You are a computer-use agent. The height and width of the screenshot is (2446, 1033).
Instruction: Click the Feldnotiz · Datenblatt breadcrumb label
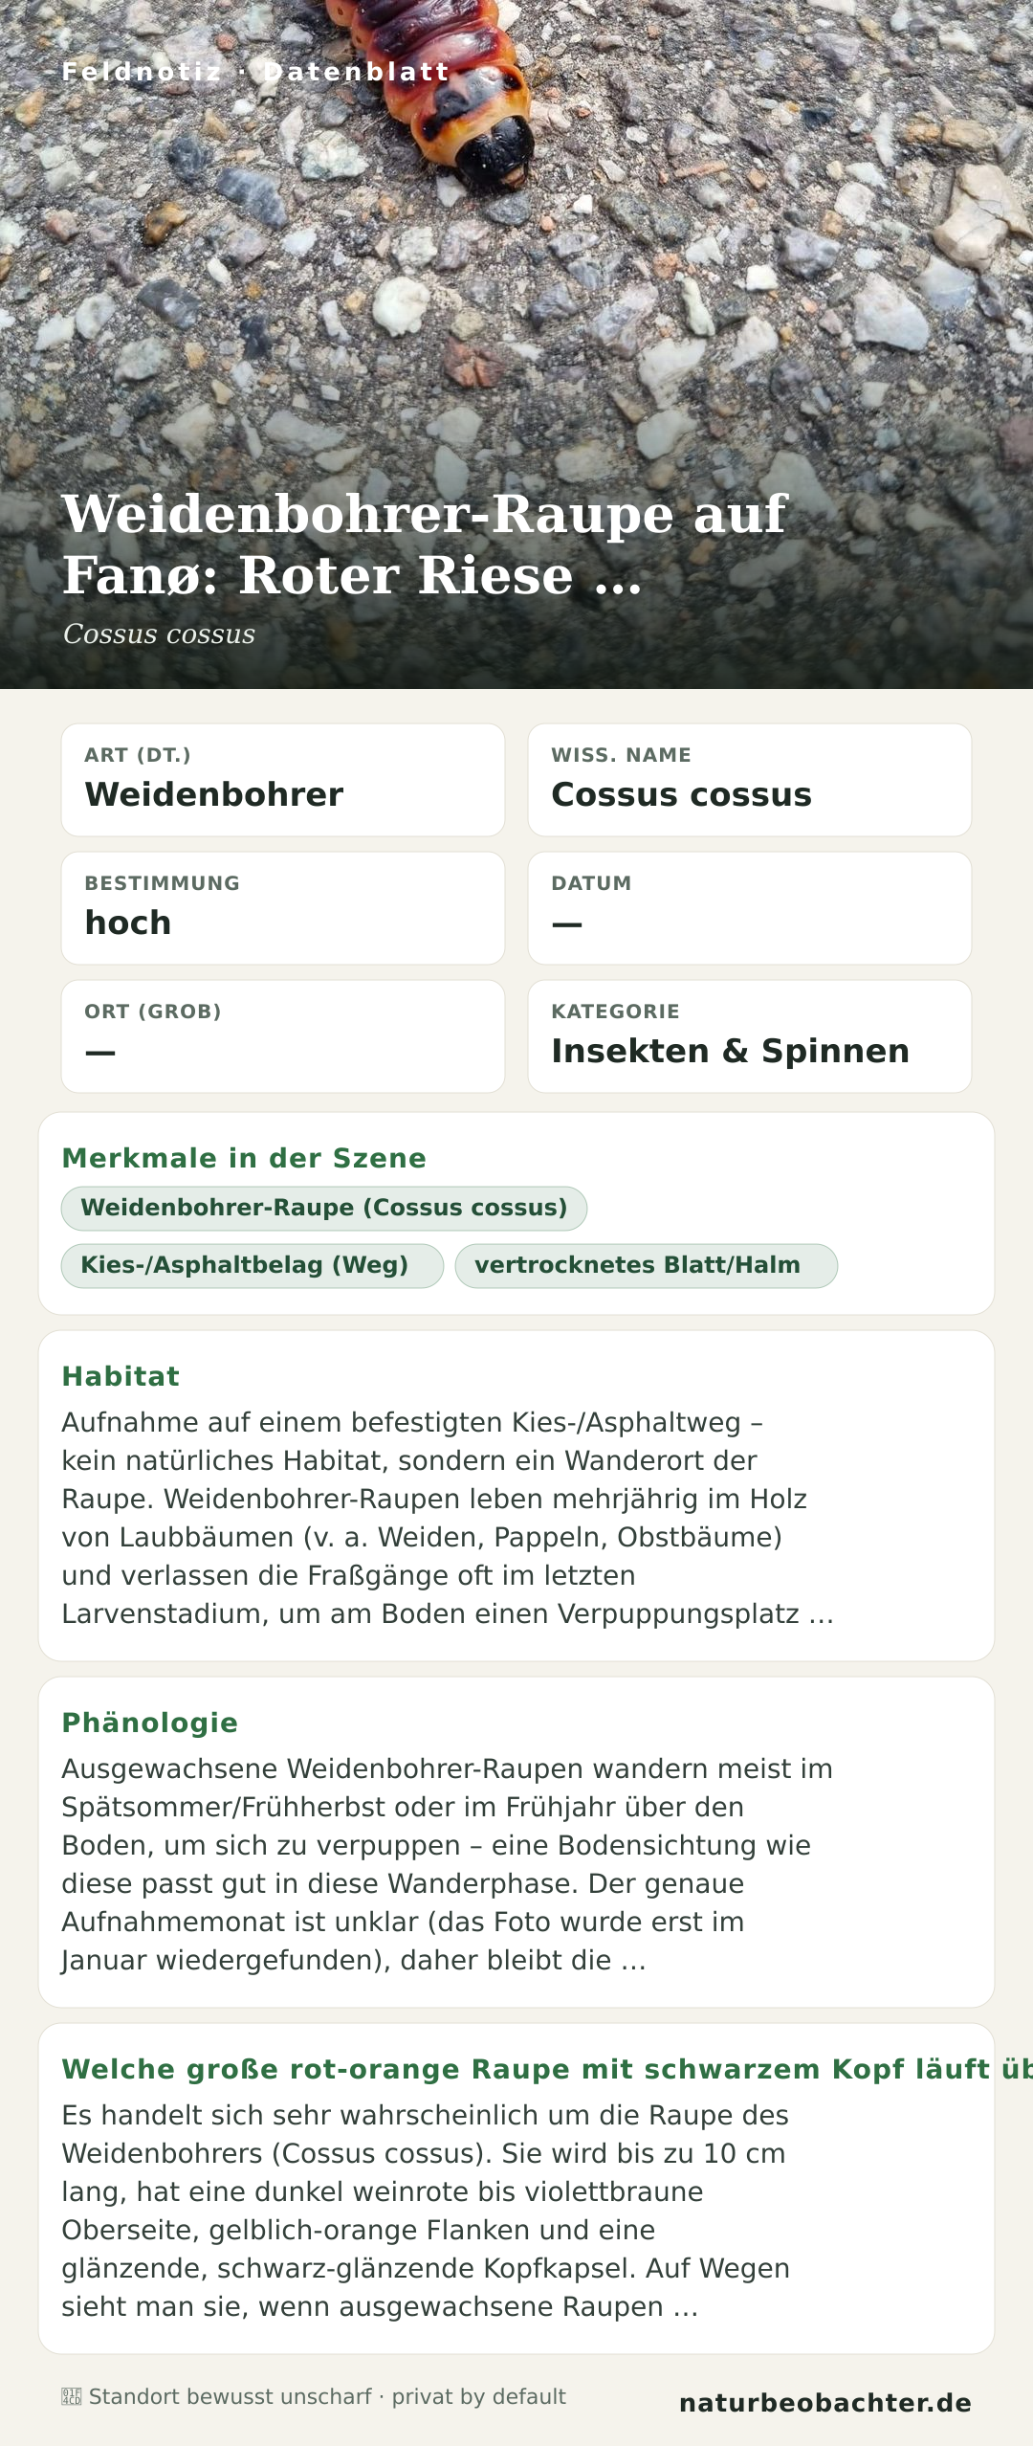coord(255,72)
